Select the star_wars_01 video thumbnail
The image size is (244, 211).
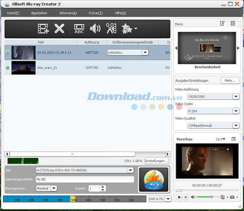pyautogui.click(x=24, y=68)
